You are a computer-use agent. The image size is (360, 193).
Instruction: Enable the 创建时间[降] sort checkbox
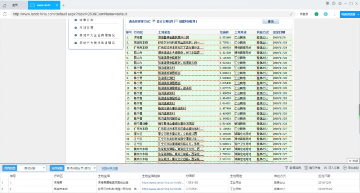pos(176,21)
